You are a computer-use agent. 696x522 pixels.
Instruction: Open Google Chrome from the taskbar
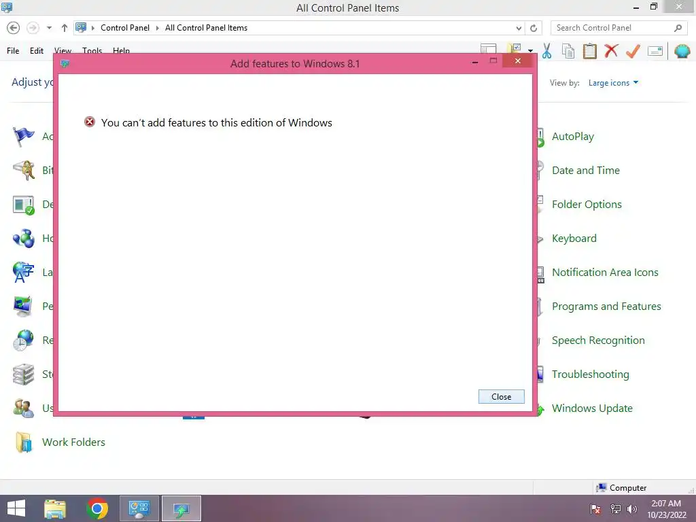97,508
